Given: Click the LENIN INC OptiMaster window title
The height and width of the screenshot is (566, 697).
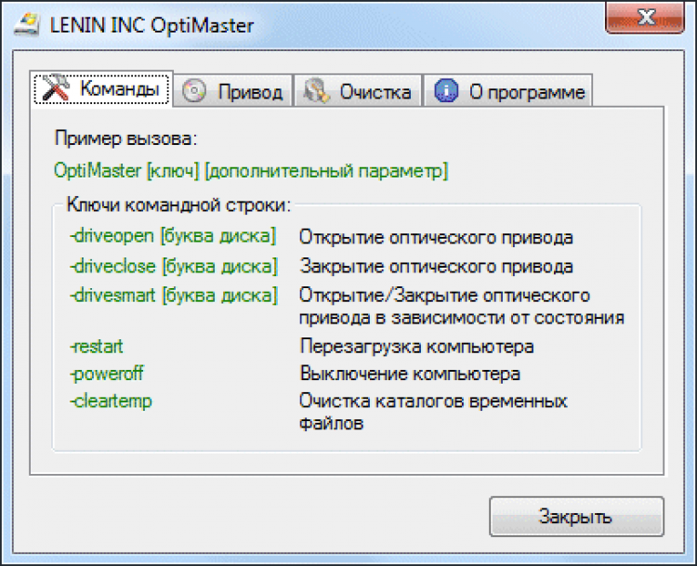Looking at the screenshot, I should pyautogui.click(x=151, y=25).
